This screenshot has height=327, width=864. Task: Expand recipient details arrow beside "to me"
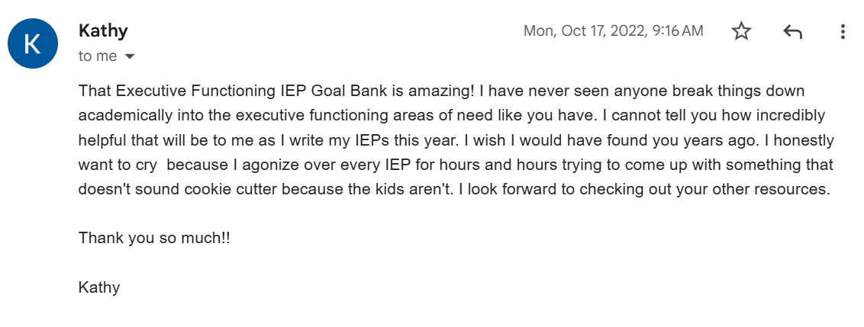click(x=130, y=56)
